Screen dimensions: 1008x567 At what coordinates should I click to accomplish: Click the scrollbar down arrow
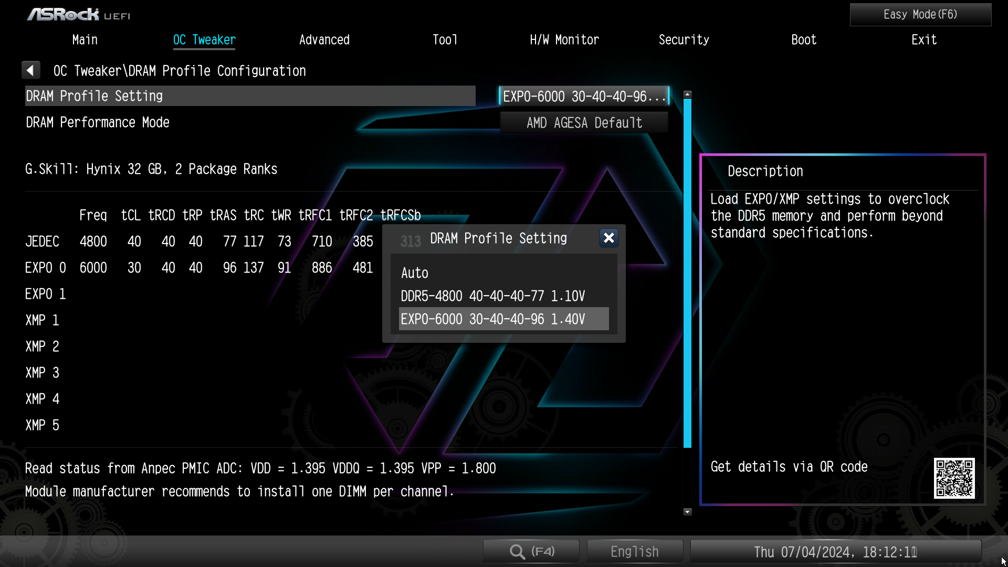(x=687, y=511)
